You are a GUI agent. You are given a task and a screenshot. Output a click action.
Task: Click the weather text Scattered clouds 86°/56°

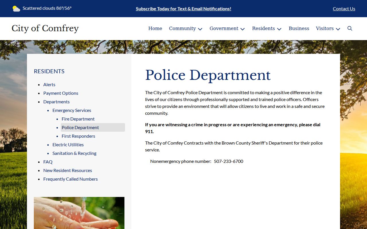tap(47, 8)
